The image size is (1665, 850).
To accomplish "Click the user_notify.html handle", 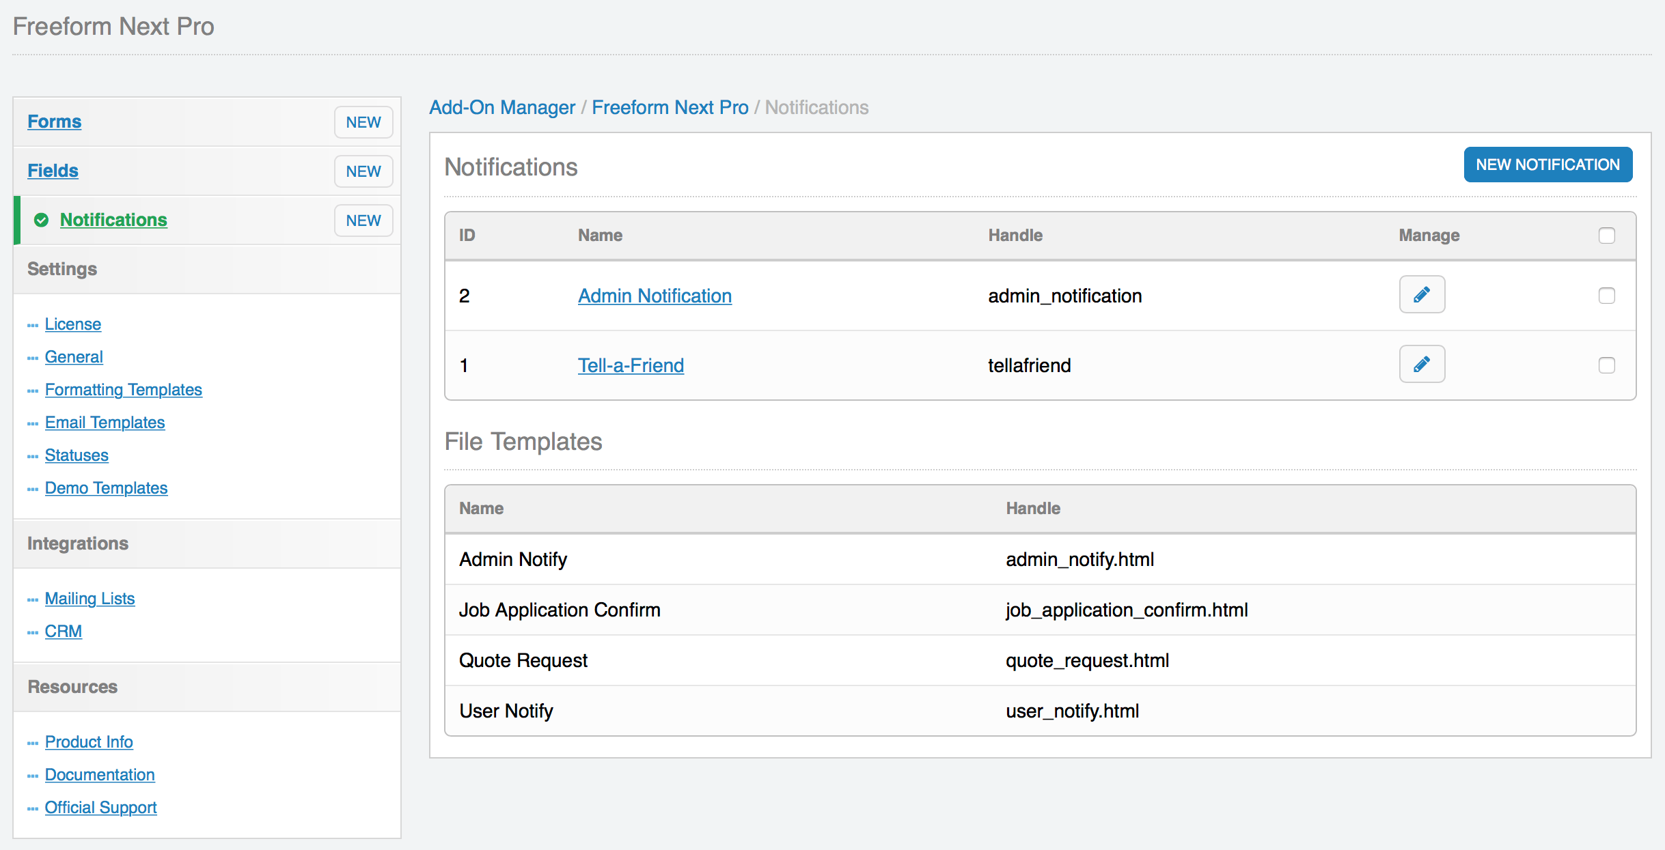I will click(1072, 711).
